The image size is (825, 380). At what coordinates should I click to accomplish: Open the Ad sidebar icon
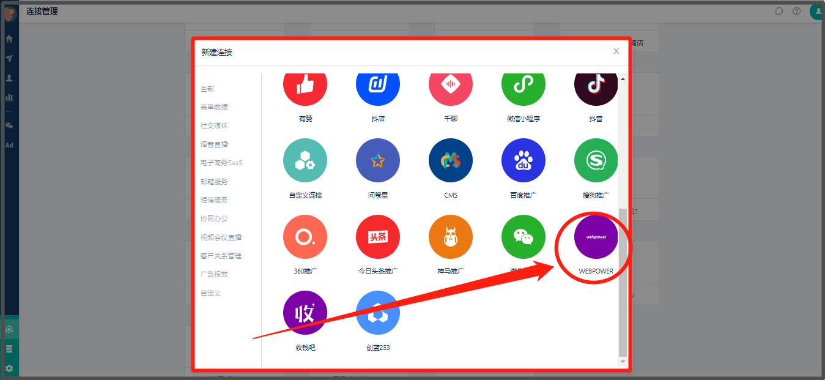click(9, 145)
